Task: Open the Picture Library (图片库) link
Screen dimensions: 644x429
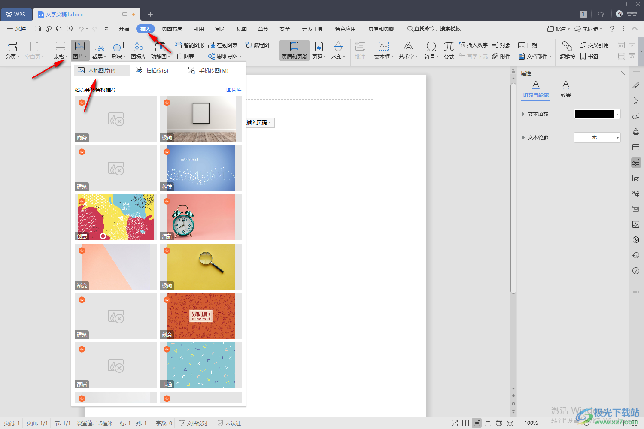Action: pyautogui.click(x=234, y=90)
